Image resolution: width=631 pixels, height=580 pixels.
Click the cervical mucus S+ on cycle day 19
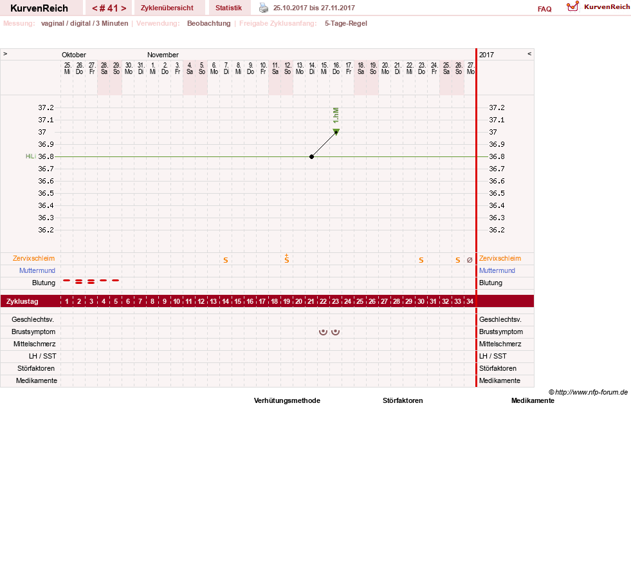pyautogui.click(x=286, y=259)
